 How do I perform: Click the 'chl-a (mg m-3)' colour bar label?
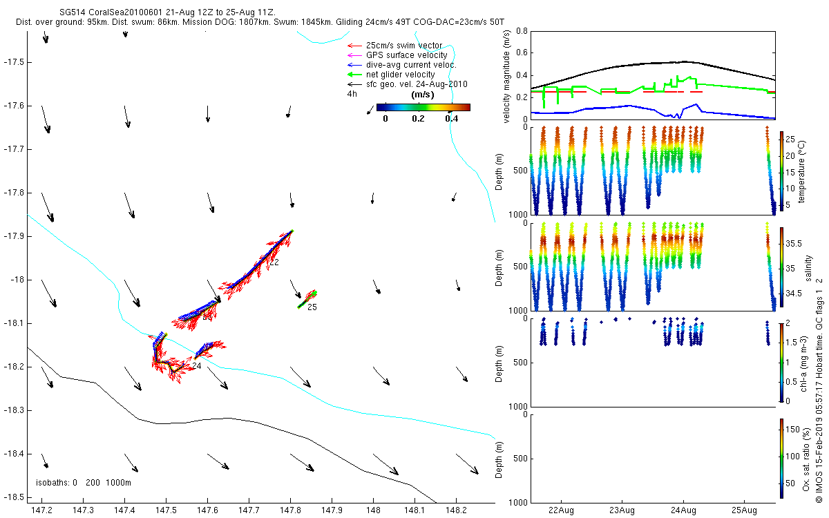[803, 362]
